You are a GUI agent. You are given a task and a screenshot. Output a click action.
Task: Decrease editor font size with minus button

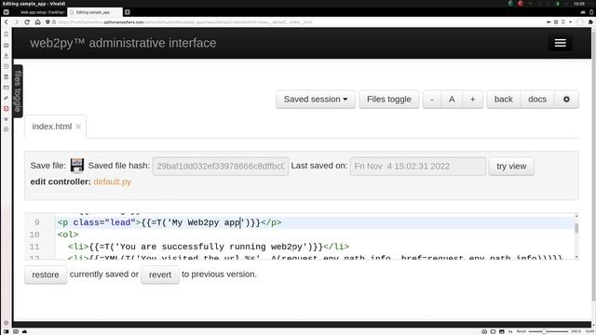coord(432,100)
